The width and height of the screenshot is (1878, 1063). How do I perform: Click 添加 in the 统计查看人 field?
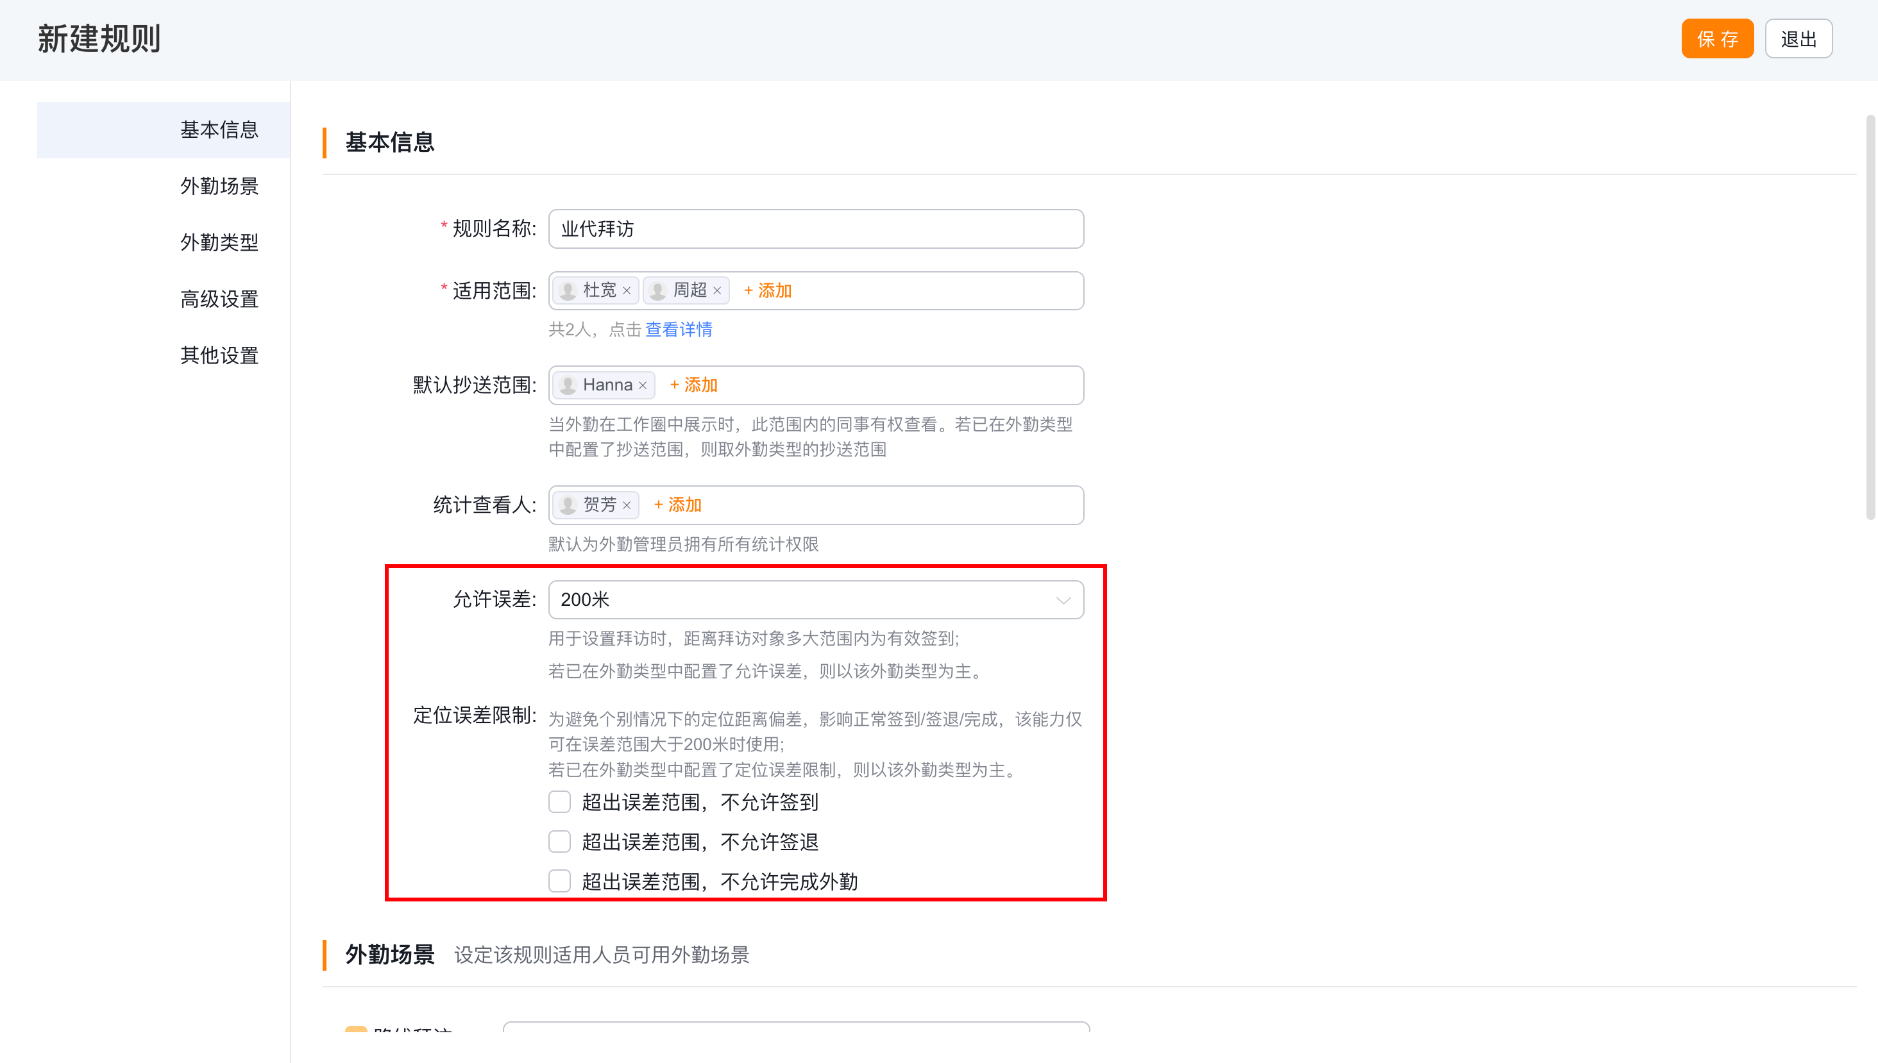677,505
